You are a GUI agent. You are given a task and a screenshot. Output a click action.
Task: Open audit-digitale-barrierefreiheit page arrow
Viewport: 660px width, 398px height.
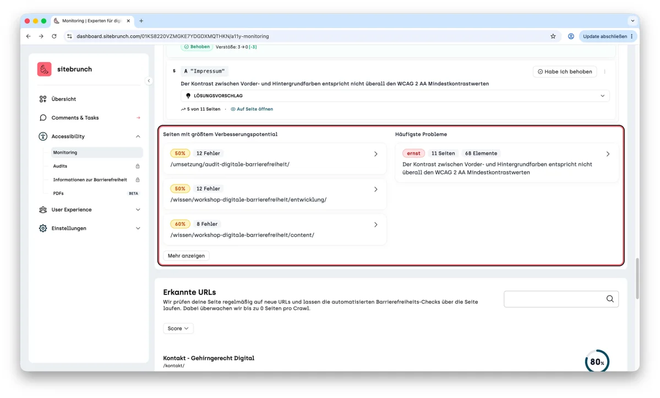pos(376,154)
